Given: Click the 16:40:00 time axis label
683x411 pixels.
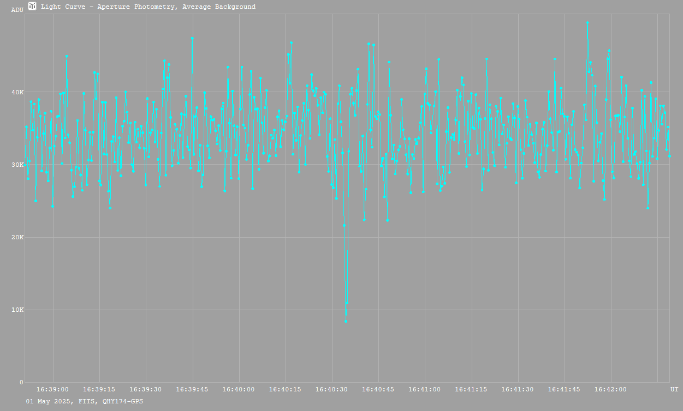Looking at the screenshot, I should tap(239, 390).
